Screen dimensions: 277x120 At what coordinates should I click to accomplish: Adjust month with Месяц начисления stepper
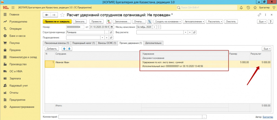click(x=159, y=27)
